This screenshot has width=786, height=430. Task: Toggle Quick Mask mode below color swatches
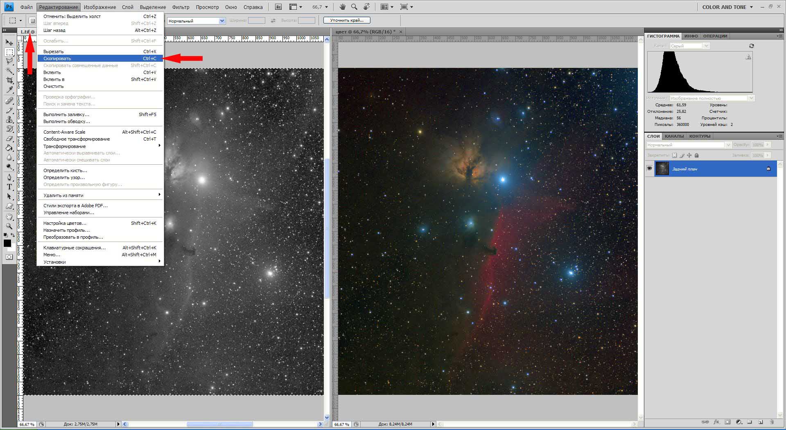click(x=9, y=257)
